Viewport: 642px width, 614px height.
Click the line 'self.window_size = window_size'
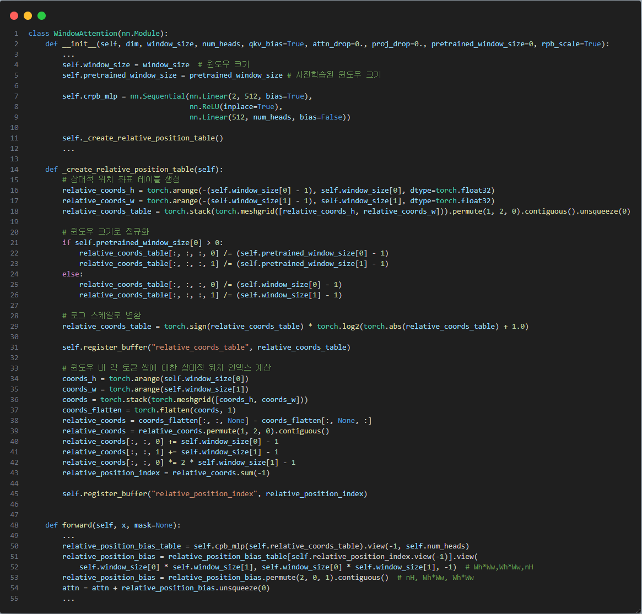click(126, 64)
